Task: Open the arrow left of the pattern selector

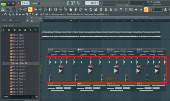Action: 84,3
